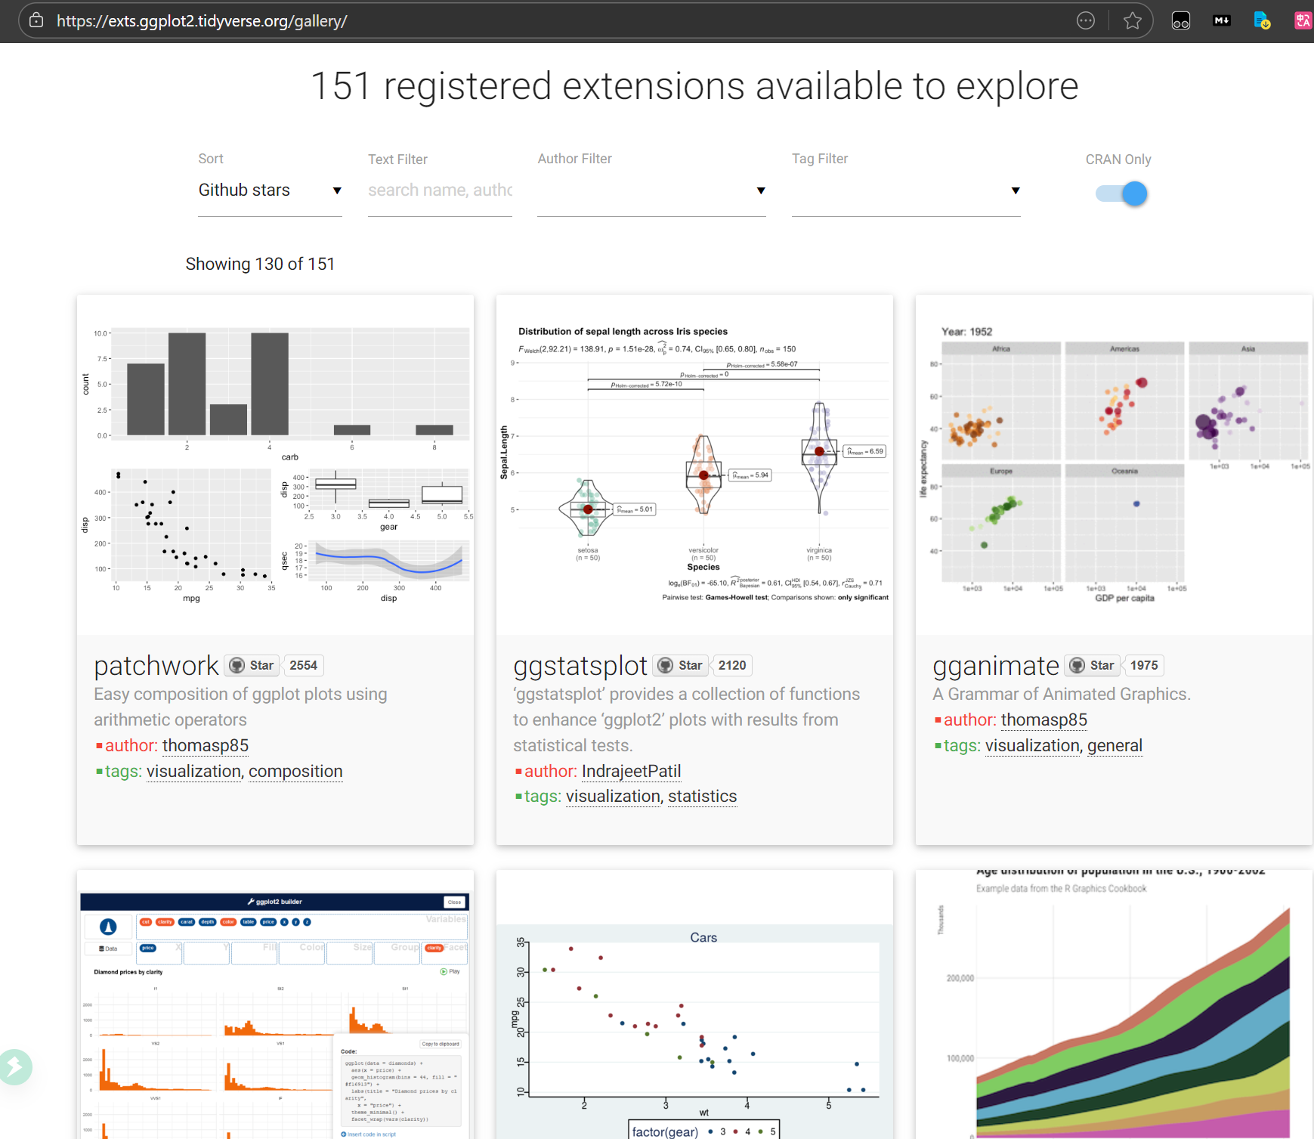Viewport: 1314px width, 1139px height.
Task: Focus the Text Filter search field
Action: click(x=440, y=190)
